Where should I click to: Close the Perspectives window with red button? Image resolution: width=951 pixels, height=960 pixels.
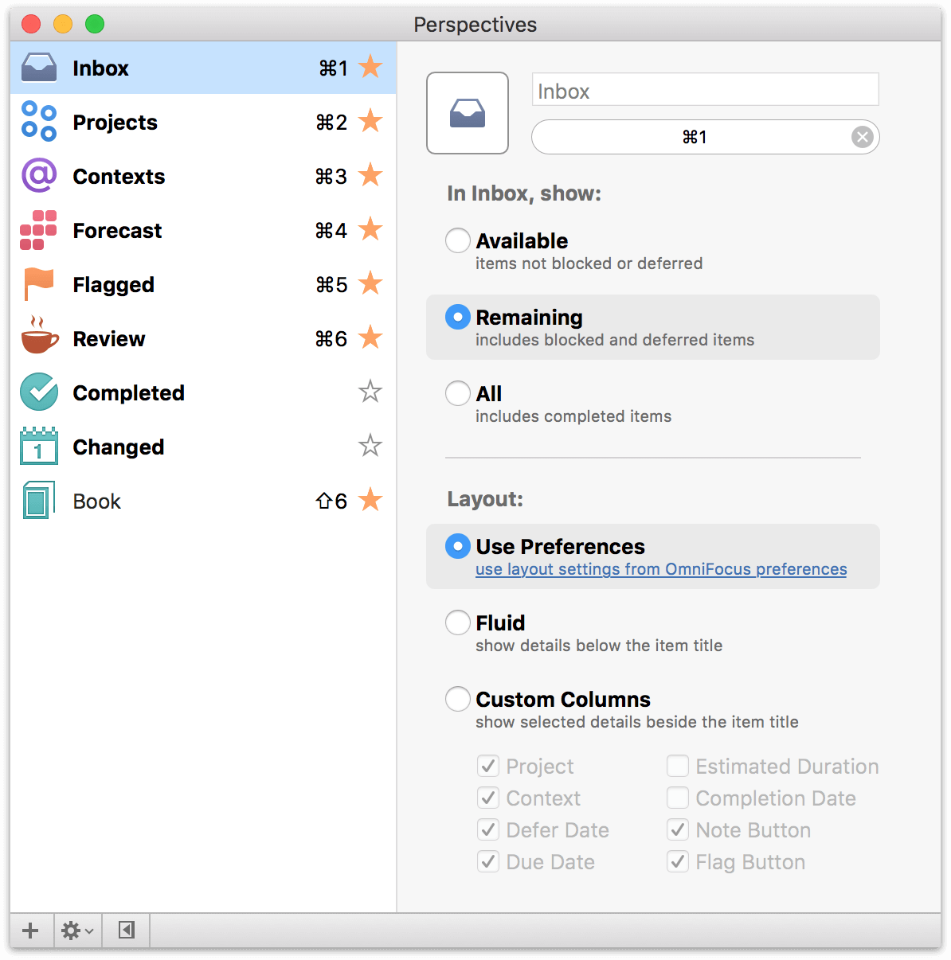(x=31, y=24)
